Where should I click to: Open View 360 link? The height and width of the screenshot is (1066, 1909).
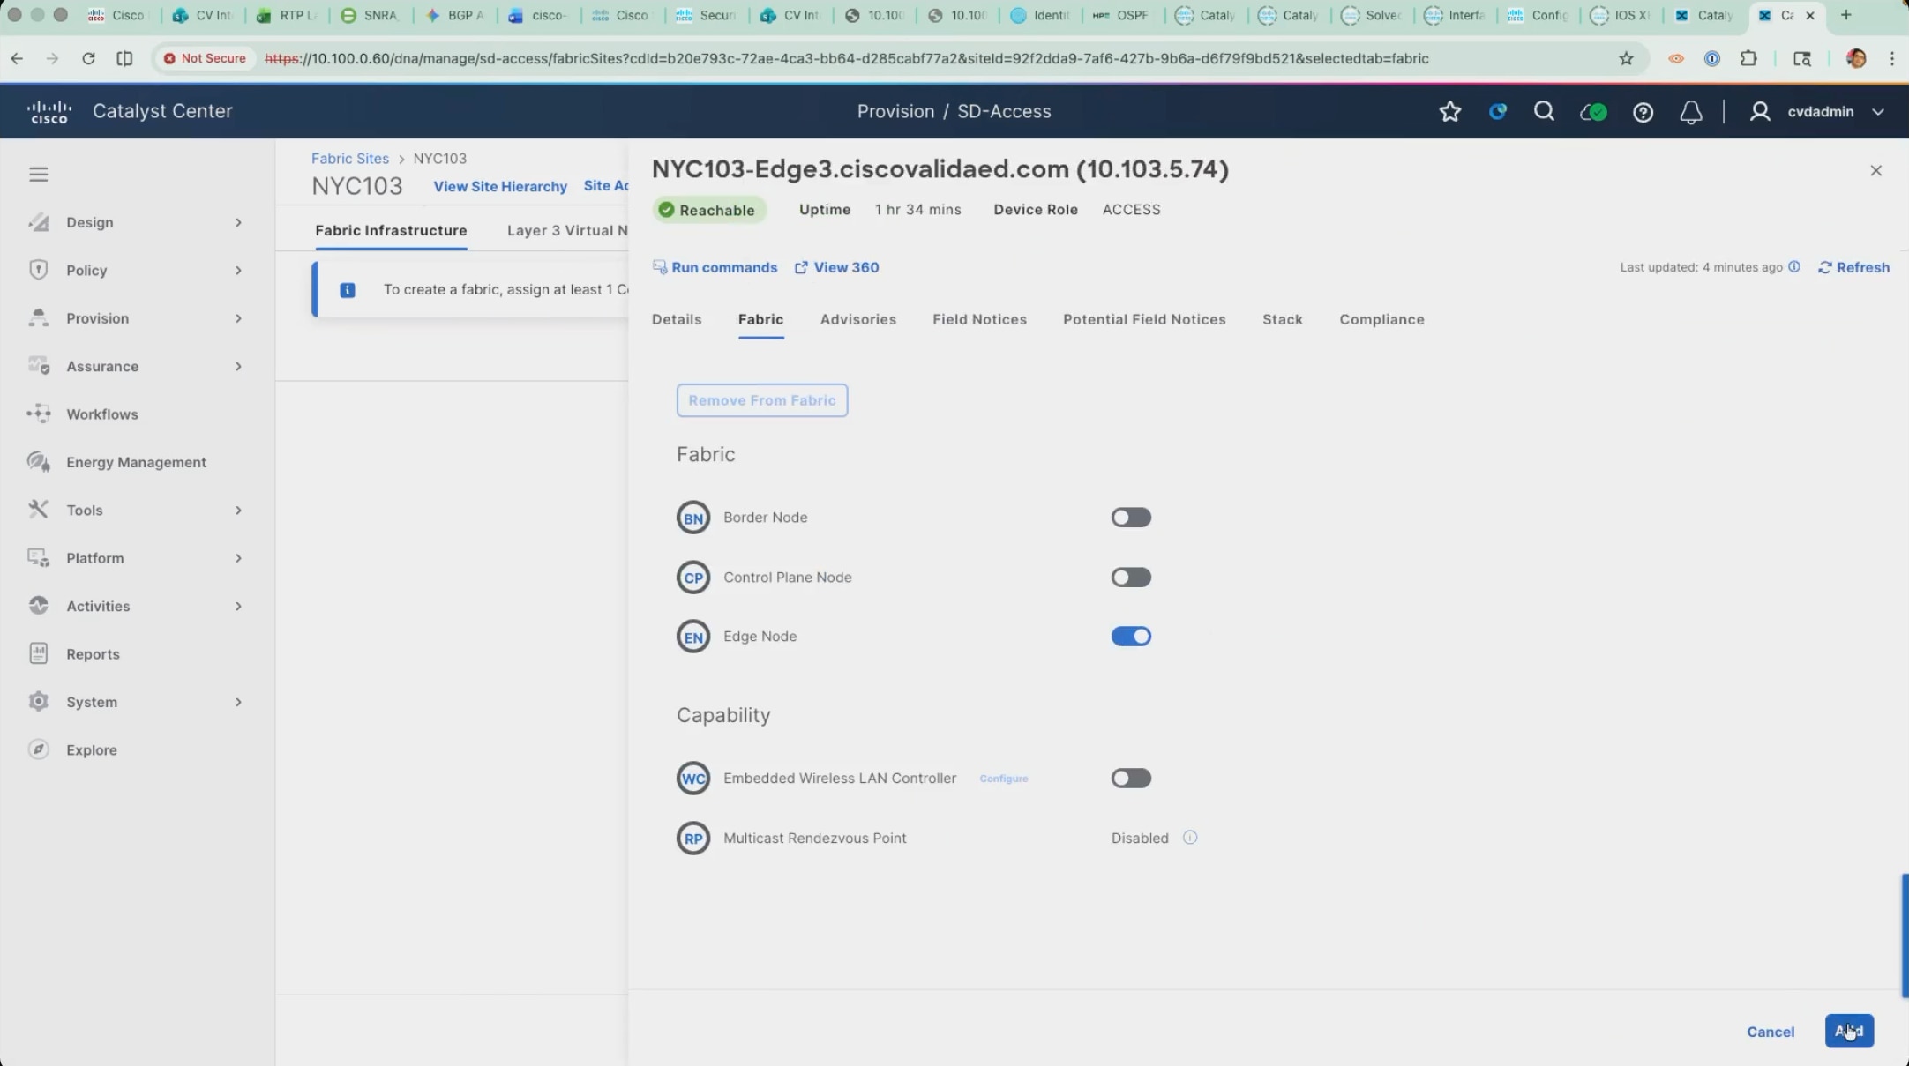click(836, 267)
